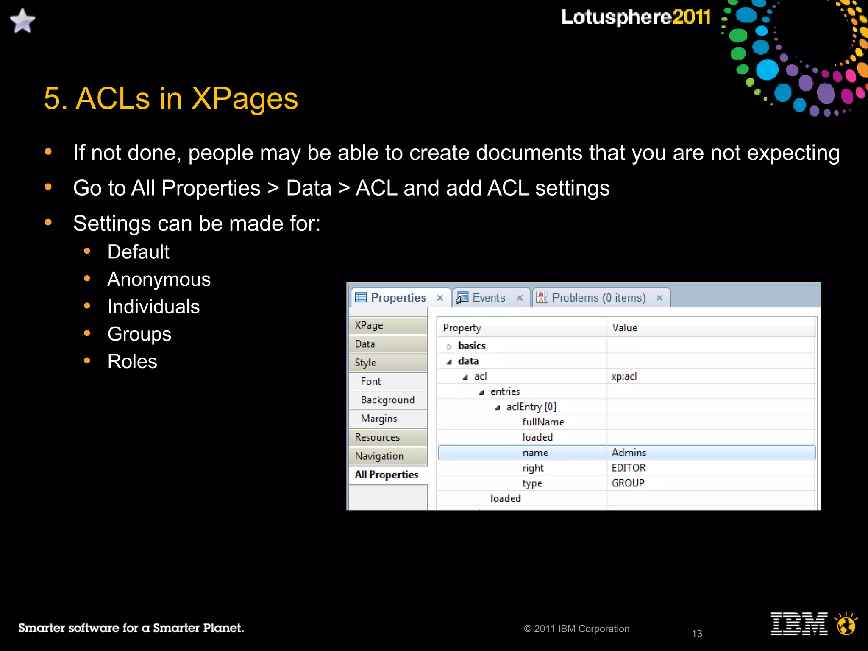Select the loaded row under acl
This screenshot has height=651, width=868.
[x=626, y=498]
